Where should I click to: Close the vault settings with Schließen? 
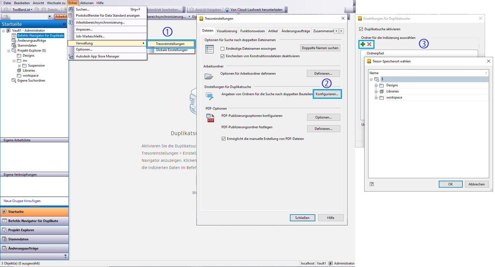click(x=302, y=218)
